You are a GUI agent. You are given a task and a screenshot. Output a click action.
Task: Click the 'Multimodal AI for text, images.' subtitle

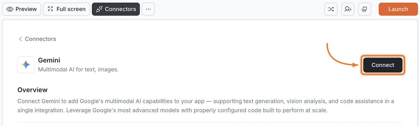click(78, 69)
